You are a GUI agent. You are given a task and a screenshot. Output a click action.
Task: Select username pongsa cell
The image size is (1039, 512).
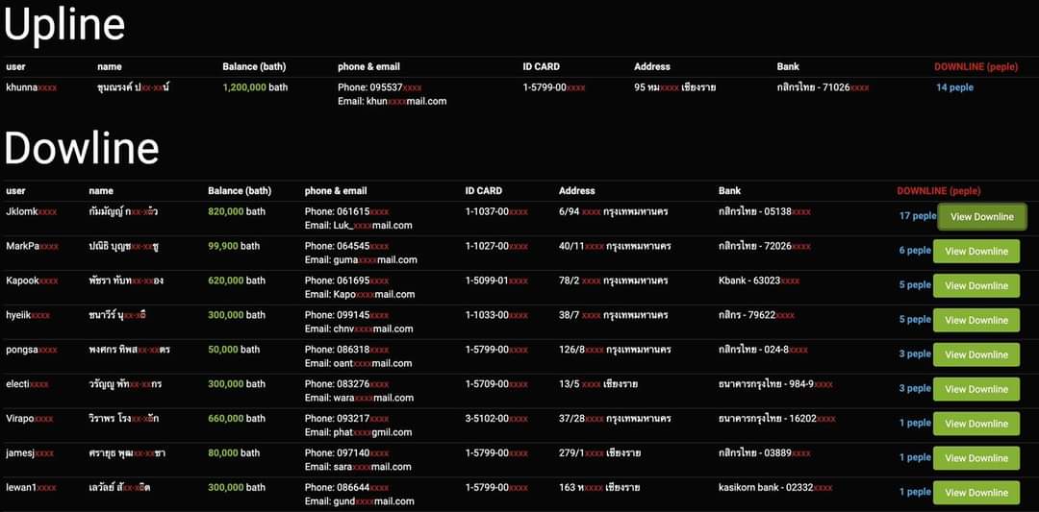(x=31, y=350)
